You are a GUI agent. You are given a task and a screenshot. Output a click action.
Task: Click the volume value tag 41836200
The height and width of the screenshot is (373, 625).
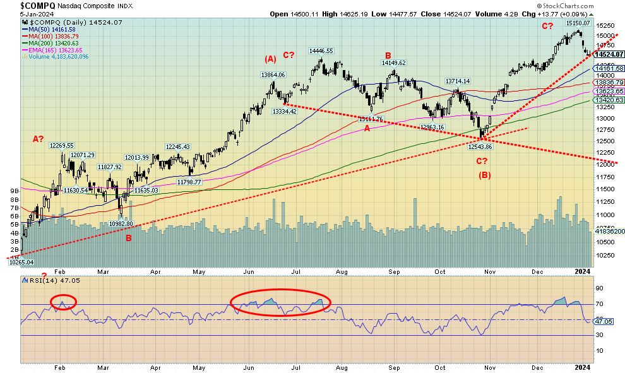[608, 232]
